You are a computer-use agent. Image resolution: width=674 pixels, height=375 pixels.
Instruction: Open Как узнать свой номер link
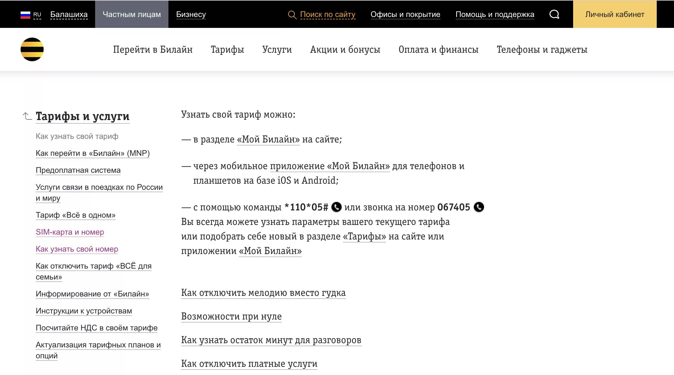[77, 249]
